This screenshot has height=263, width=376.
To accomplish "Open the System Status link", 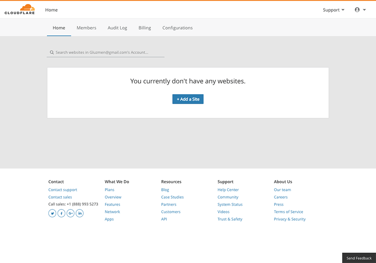I will (230, 204).
